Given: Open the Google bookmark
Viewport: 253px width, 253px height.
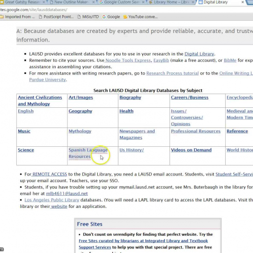Looking at the screenshot, I should pyautogui.click(x=111, y=17).
